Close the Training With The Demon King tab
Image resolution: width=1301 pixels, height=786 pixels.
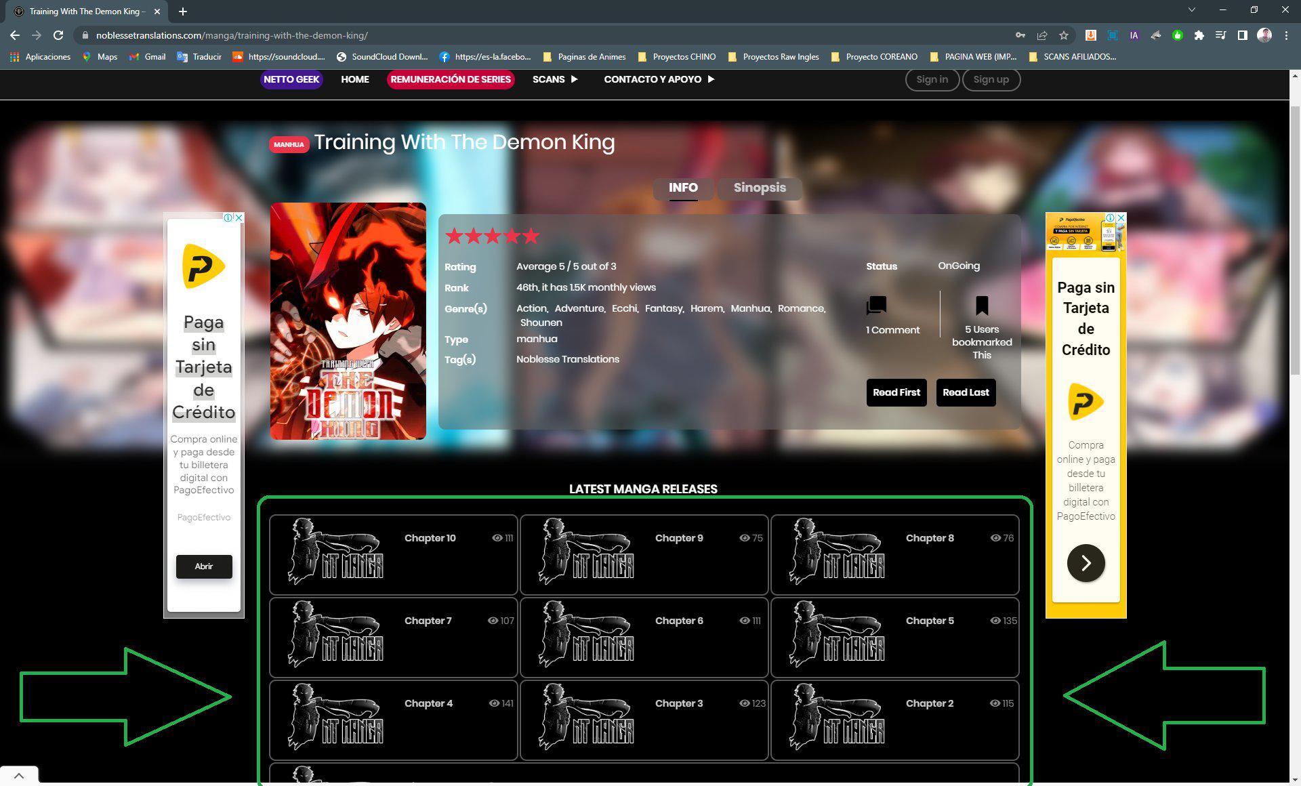tap(157, 12)
